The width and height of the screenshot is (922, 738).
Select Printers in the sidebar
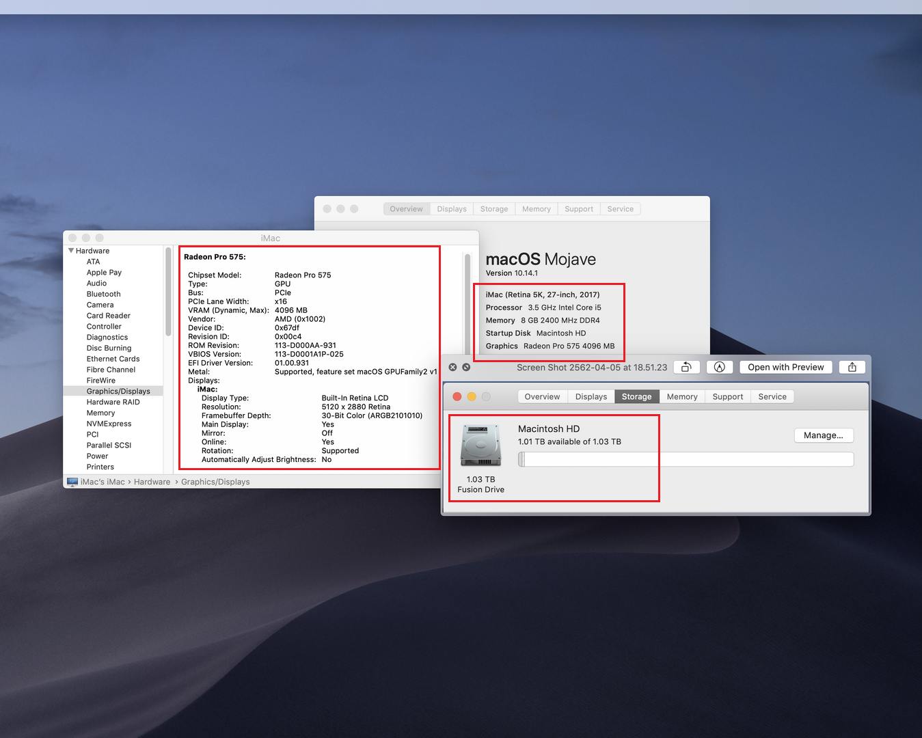coord(100,467)
